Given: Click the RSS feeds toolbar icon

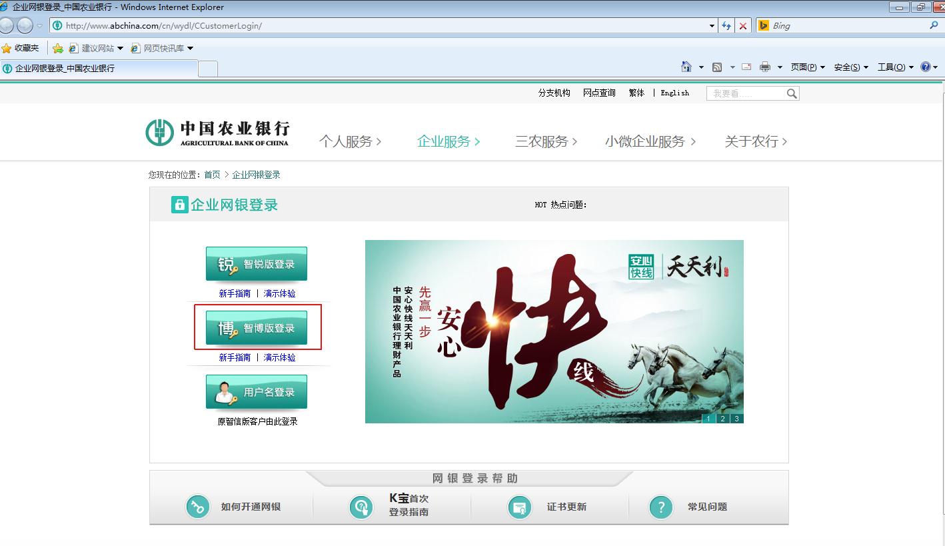Looking at the screenshot, I should pyautogui.click(x=717, y=67).
